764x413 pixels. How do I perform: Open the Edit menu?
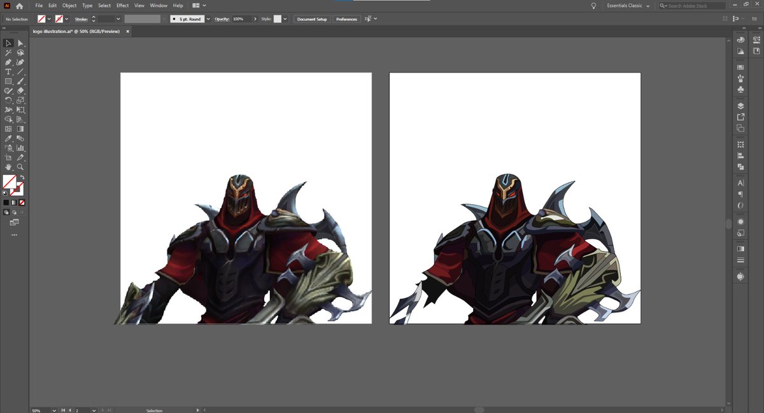tap(53, 6)
